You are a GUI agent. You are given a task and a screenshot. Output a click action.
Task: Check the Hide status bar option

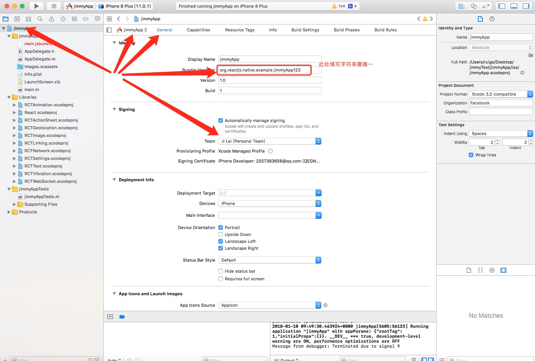click(x=221, y=271)
